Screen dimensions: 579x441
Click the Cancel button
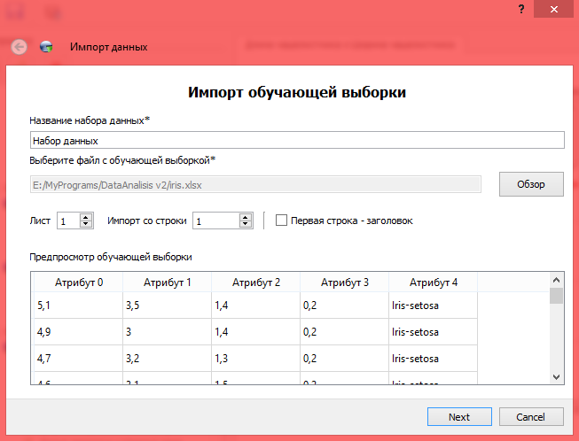point(531,417)
